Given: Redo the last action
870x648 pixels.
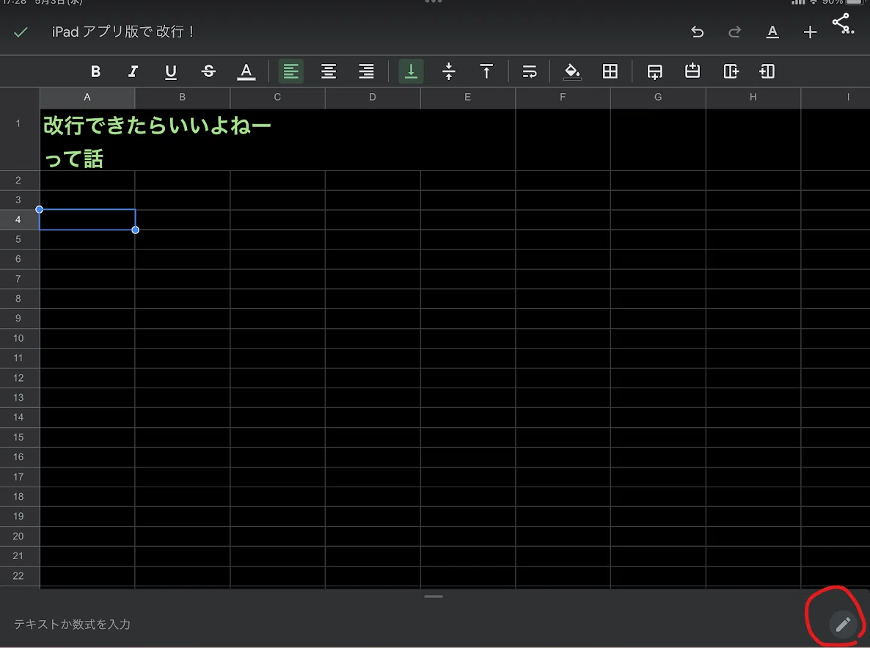Looking at the screenshot, I should [x=734, y=32].
